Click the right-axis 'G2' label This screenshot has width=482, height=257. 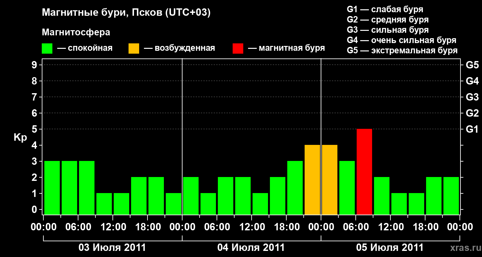[x=472, y=113]
